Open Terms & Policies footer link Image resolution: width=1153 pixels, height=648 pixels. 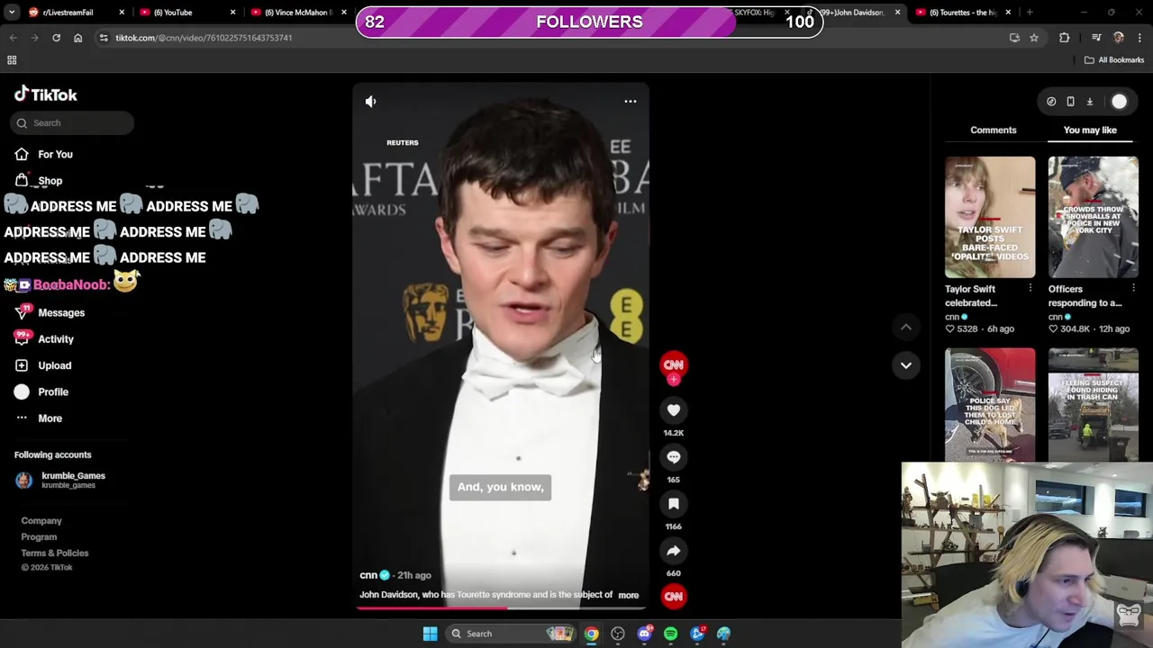coord(55,553)
